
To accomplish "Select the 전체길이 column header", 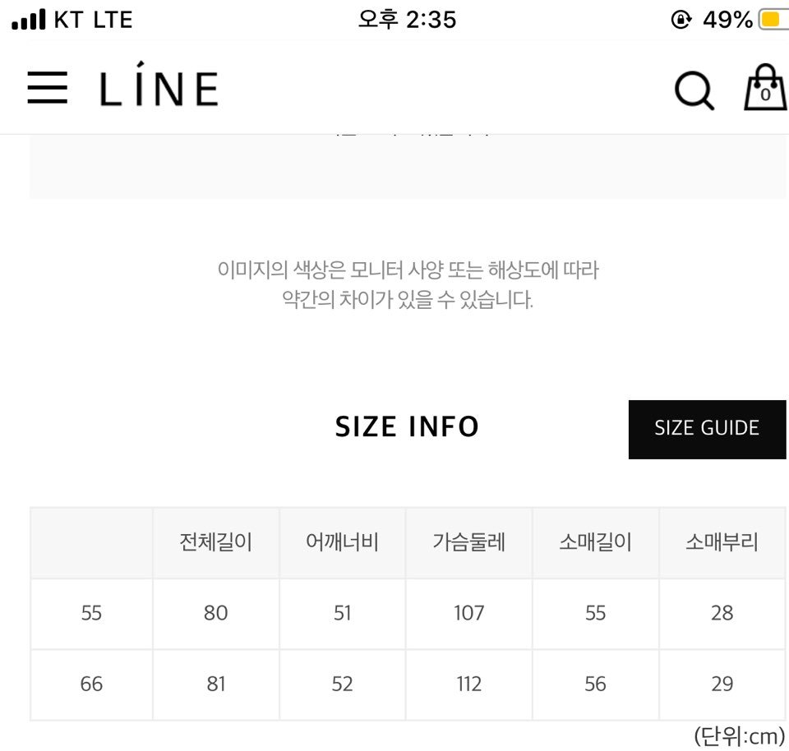I will pos(216,543).
